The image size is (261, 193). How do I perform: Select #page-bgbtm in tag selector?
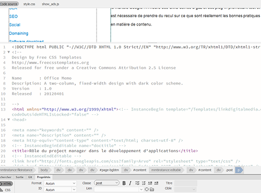[109, 170]
